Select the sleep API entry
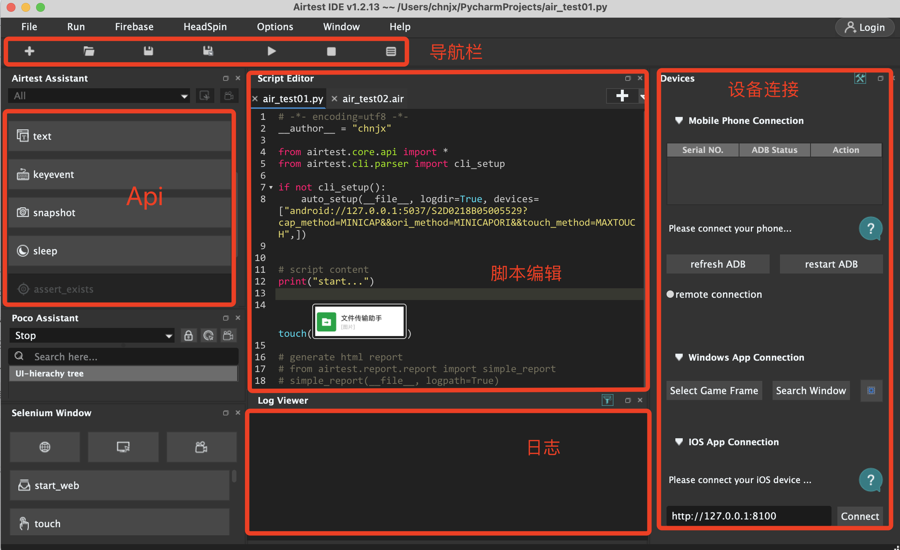Viewport: 900px width, 550px height. point(120,251)
